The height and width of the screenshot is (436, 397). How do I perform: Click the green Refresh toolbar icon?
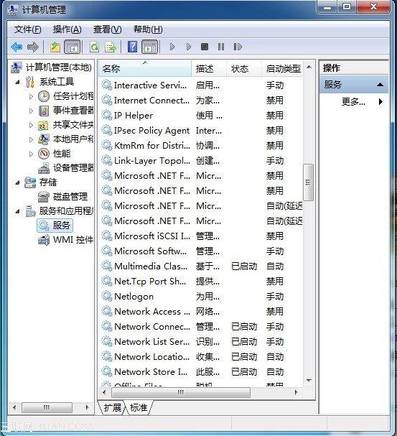coord(95,47)
